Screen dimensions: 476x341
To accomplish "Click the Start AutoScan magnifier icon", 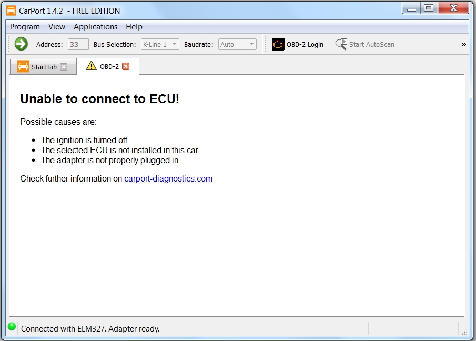I will [341, 45].
